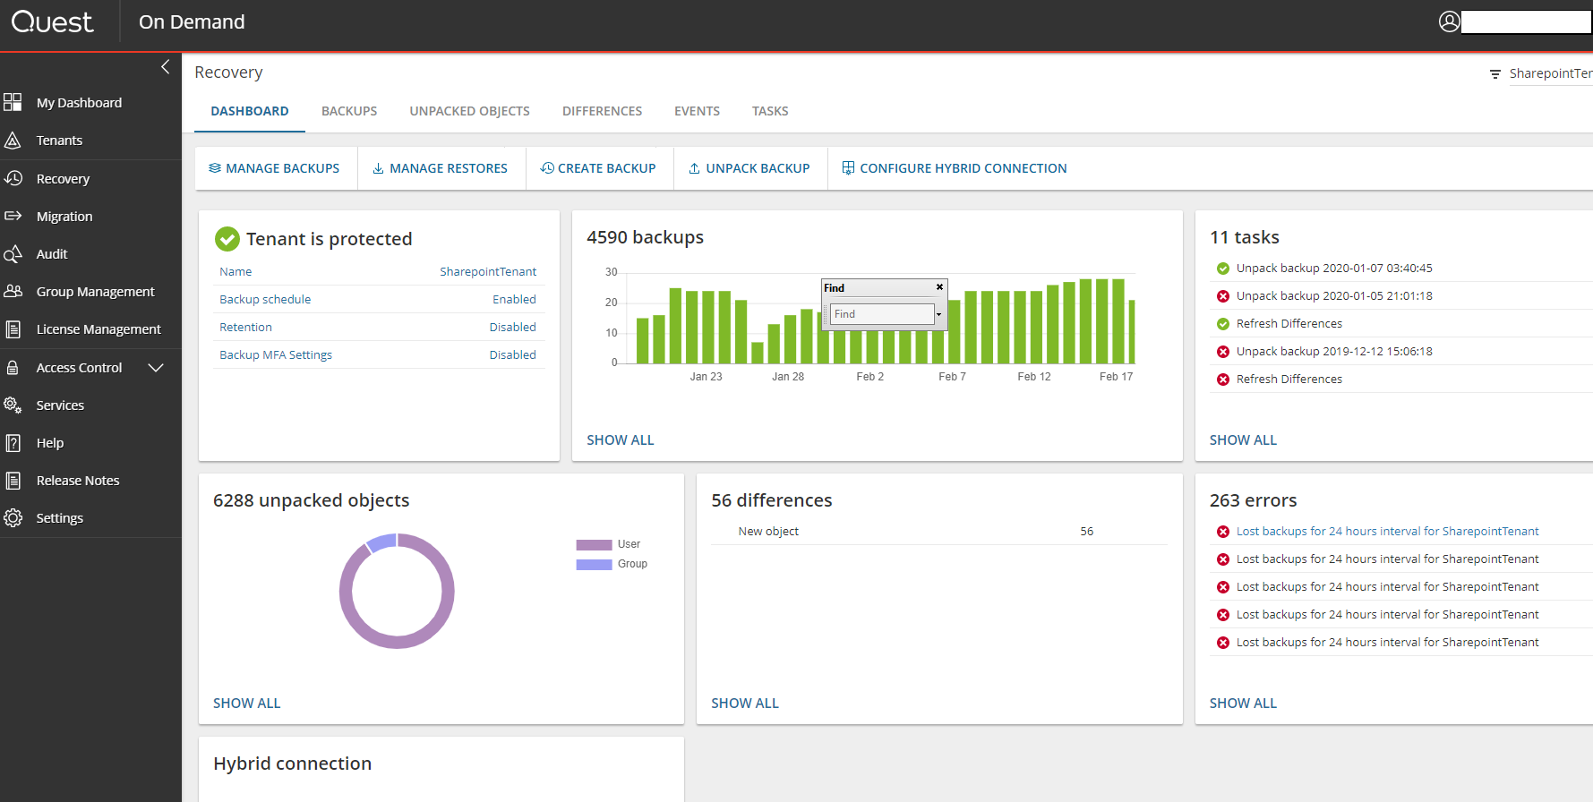Screen dimensions: 1593x802
Task: Open the Differences tab
Action: [x=602, y=111]
